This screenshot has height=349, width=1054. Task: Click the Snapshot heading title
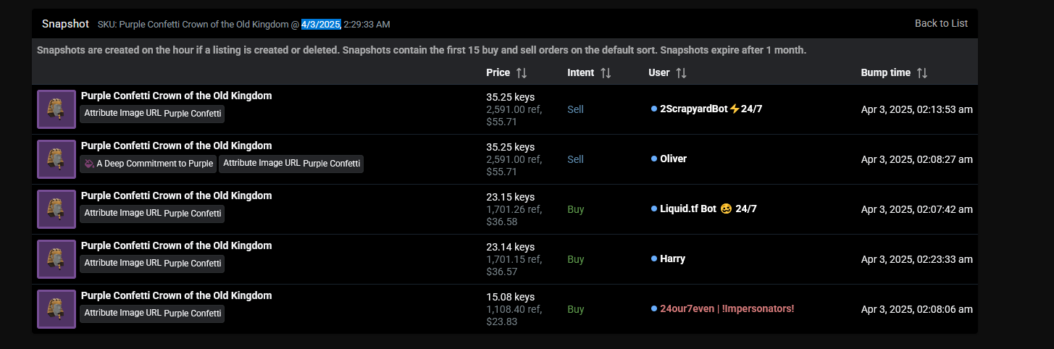65,24
